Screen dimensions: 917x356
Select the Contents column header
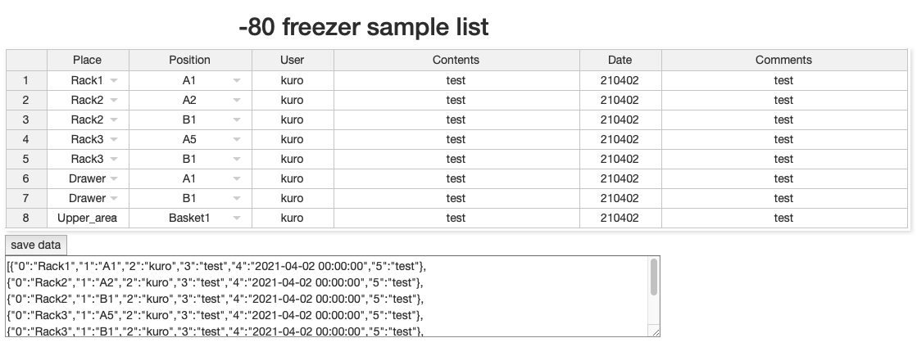(x=456, y=60)
